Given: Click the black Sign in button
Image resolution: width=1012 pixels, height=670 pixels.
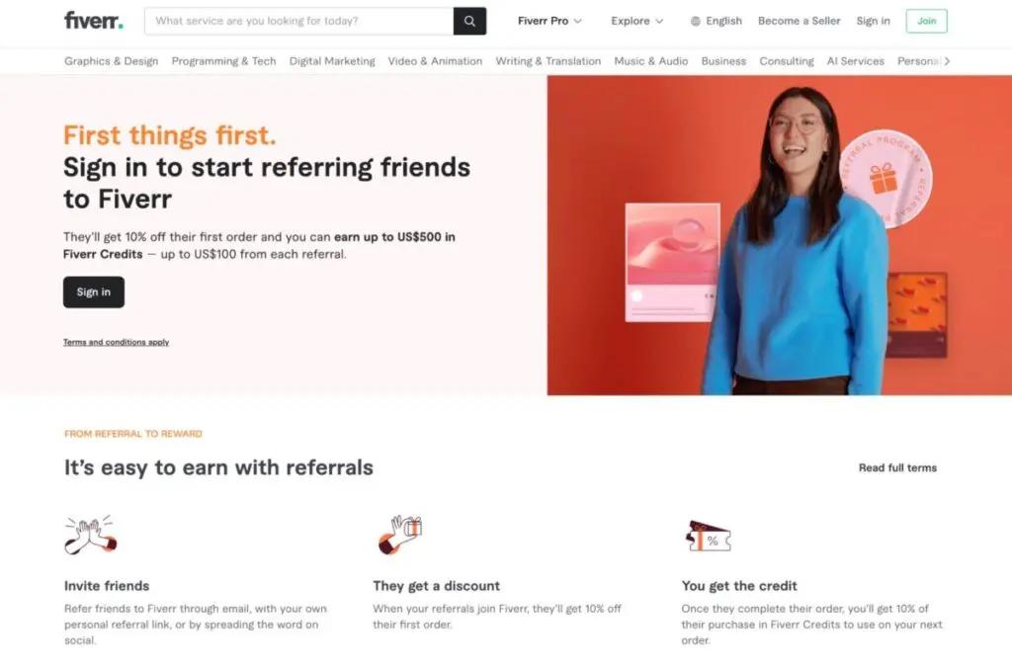Looking at the screenshot, I should click(94, 293).
